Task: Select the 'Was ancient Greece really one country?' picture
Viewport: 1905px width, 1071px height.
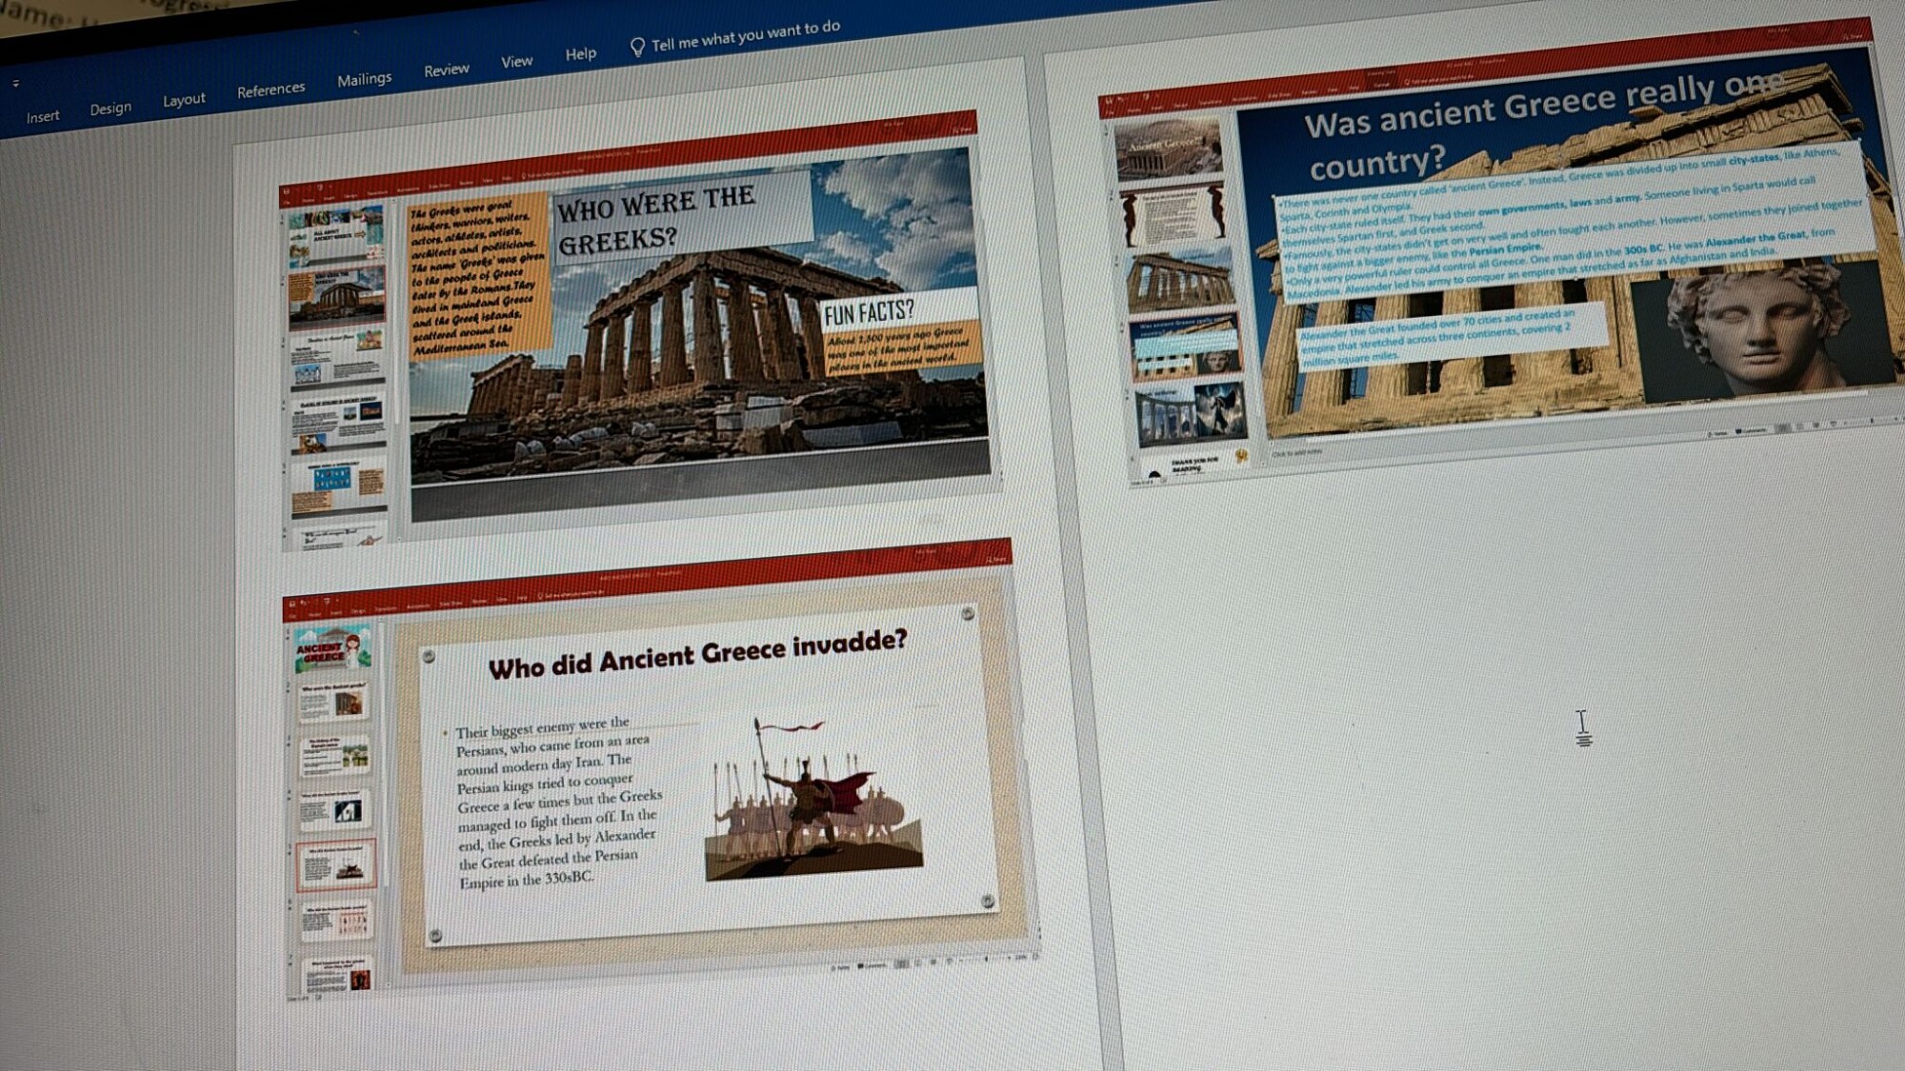Action: [1503, 253]
